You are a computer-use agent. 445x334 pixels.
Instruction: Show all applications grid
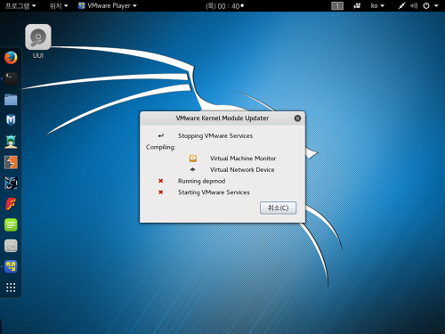coord(11,288)
